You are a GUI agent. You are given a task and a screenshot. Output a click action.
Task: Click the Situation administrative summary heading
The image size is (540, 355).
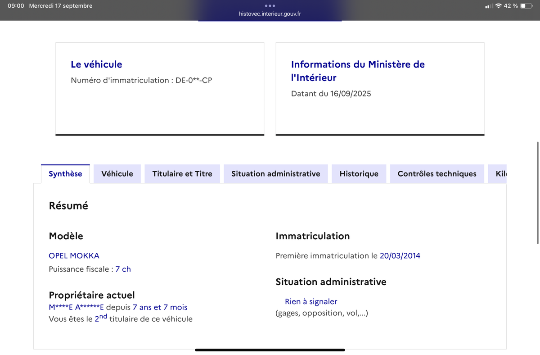click(x=331, y=282)
